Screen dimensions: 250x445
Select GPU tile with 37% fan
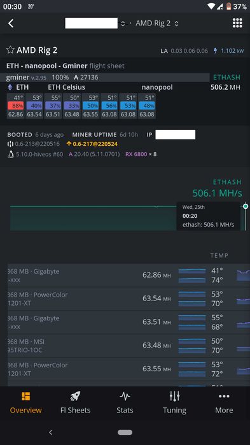click(x=53, y=106)
